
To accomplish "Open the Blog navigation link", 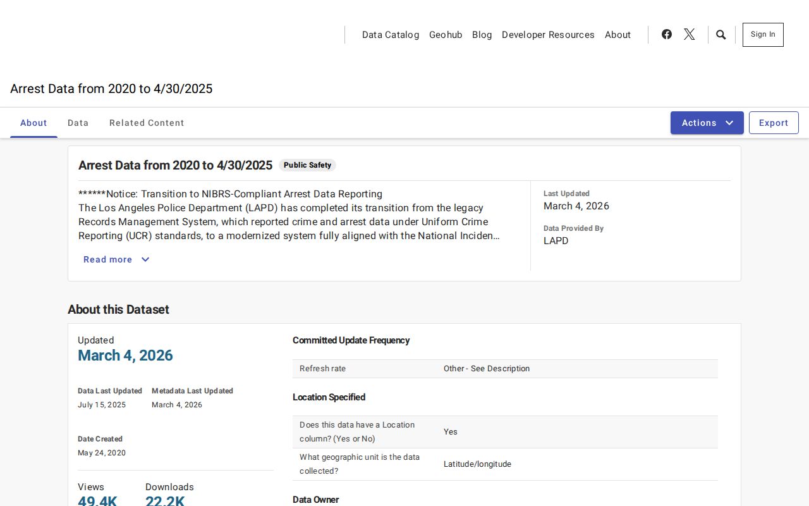I will coord(482,35).
